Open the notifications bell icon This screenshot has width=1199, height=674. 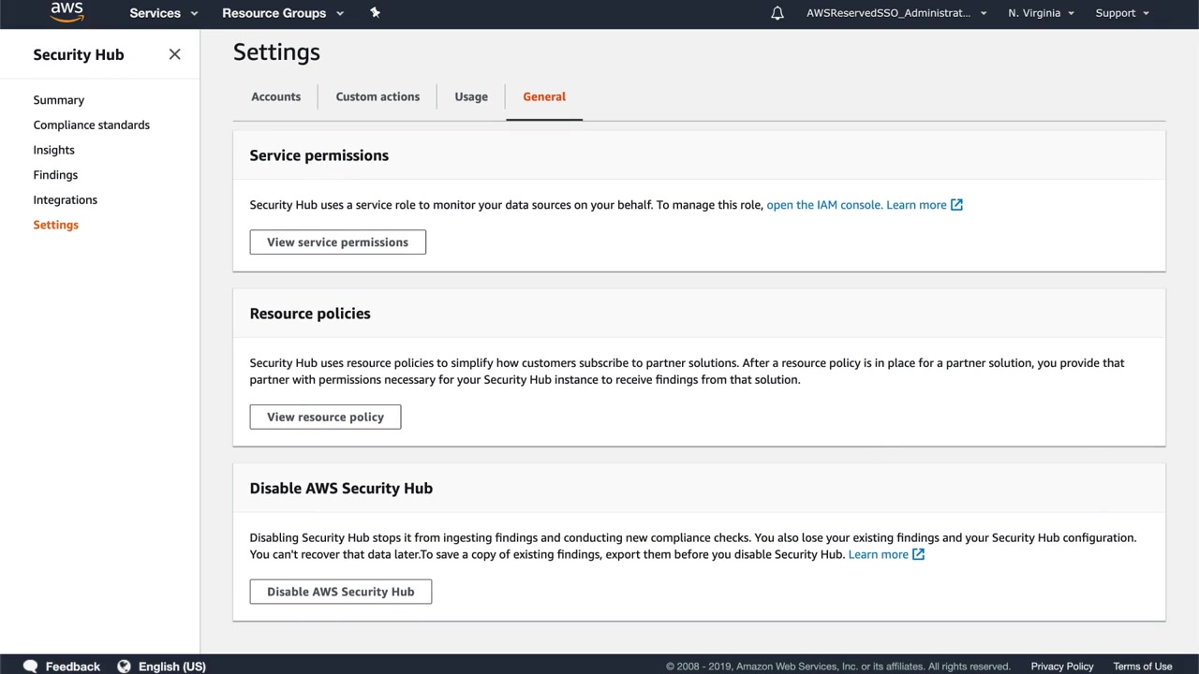point(777,13)
